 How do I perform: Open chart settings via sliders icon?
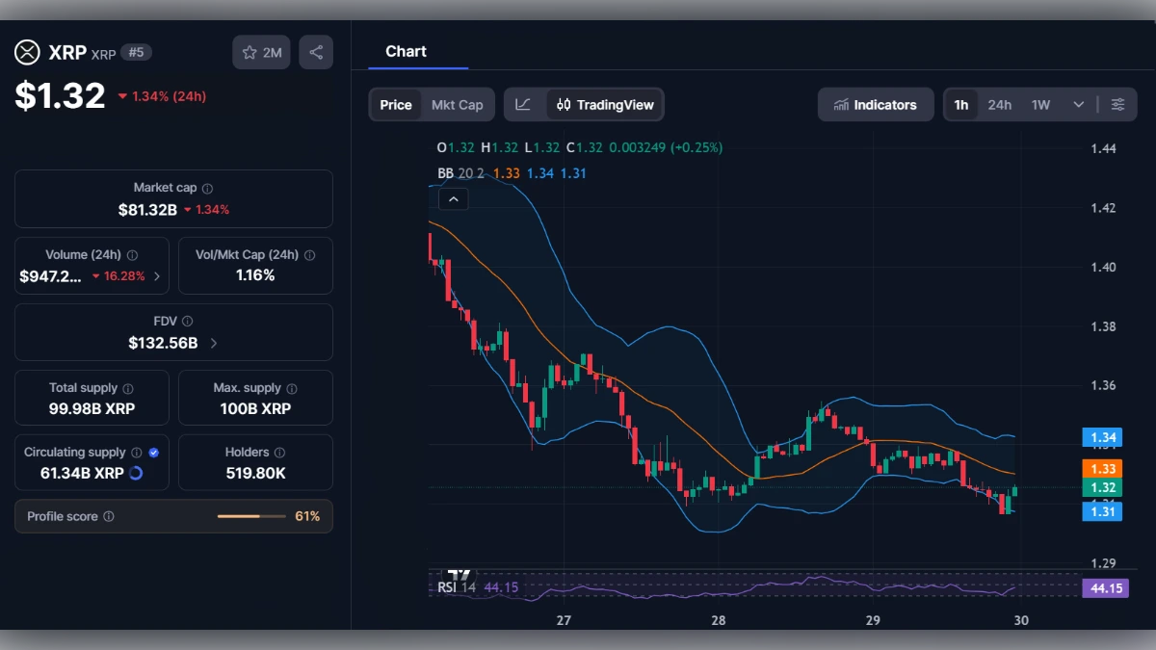click(1118, 104)
